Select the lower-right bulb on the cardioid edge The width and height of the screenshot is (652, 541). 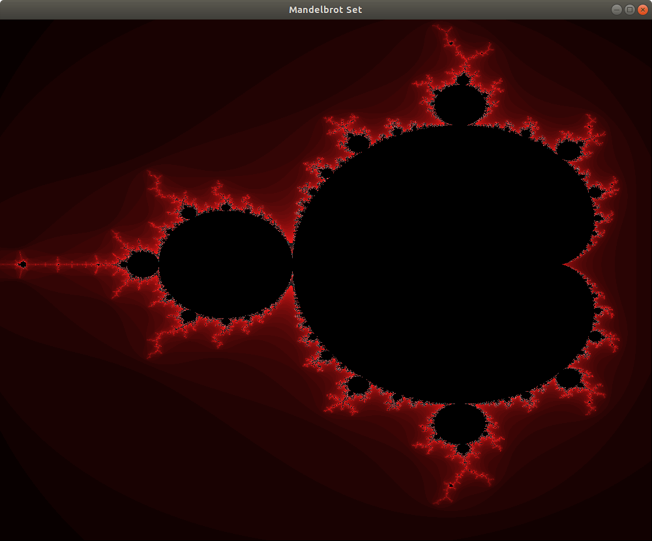pos(568,377)
